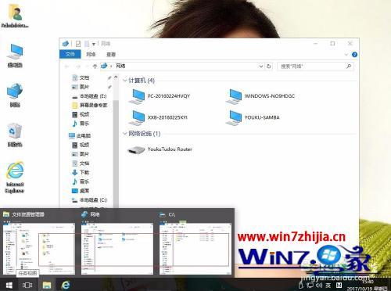Open Help with the blue question mark
The image size is (391, 291).
click(354, 55)
